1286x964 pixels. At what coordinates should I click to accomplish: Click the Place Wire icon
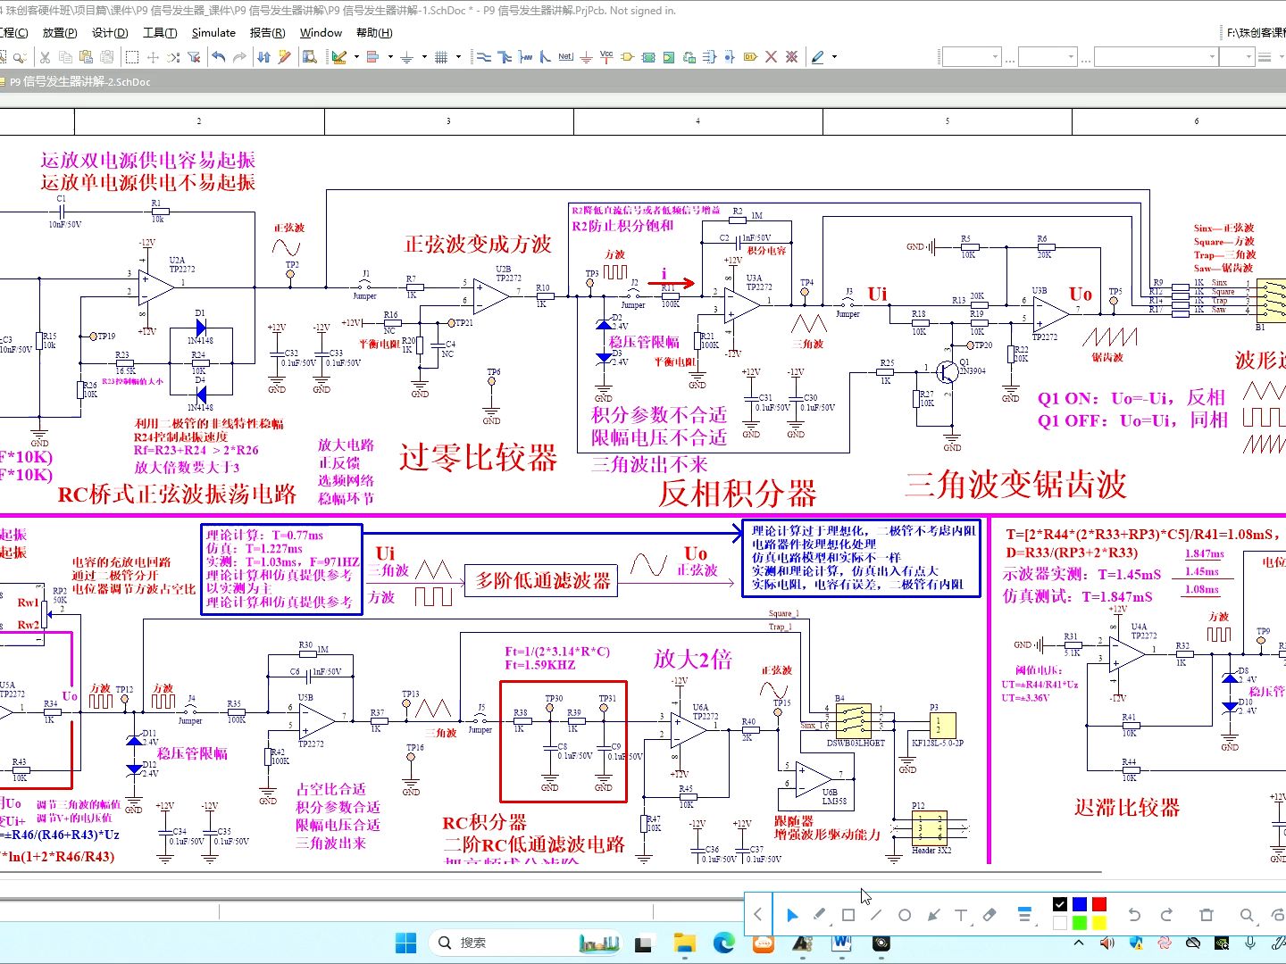point(484,57)
